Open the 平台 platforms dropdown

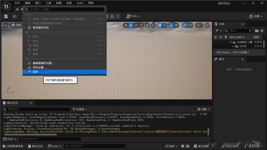pos(133,16)
